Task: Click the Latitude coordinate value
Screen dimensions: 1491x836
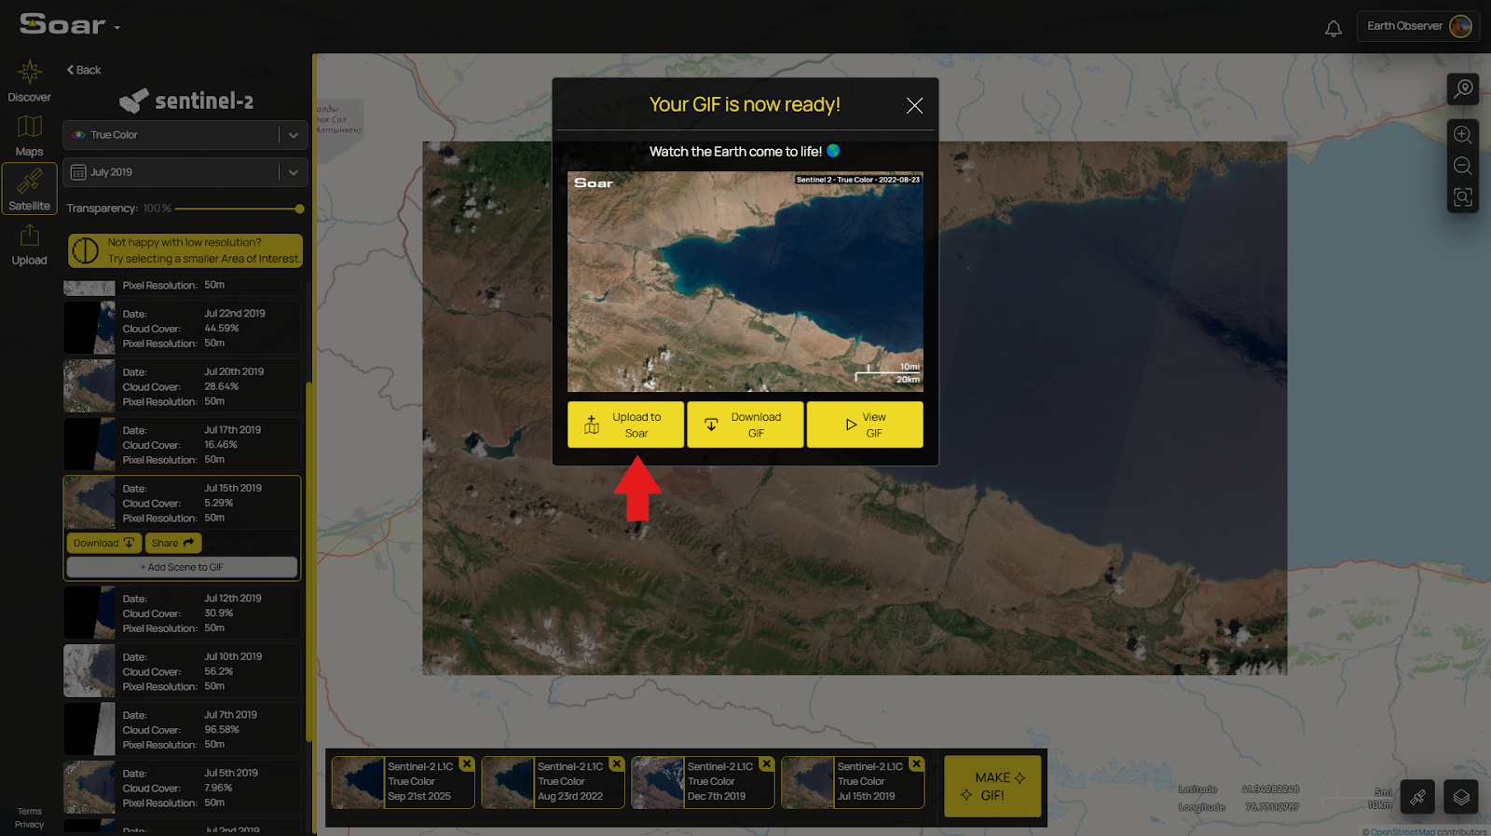Action: 1270,789
